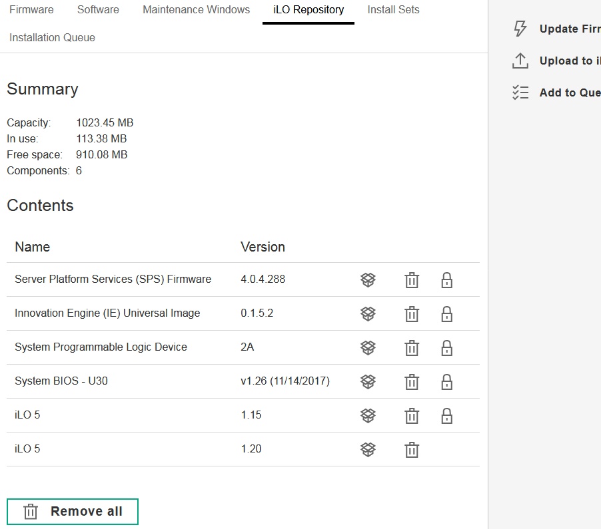Delete the iLO 5 version 1.20 component

[411, 449]
